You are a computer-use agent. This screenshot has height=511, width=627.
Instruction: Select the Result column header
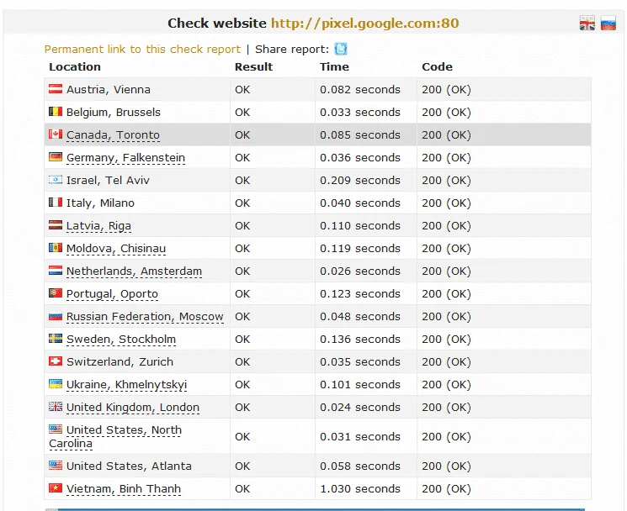pyautogui.click(x=253, y=66)
